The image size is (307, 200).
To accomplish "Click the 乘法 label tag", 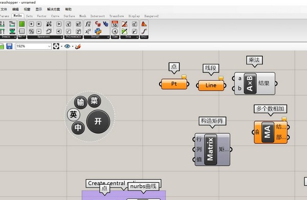I will click(x=254, y=60).
